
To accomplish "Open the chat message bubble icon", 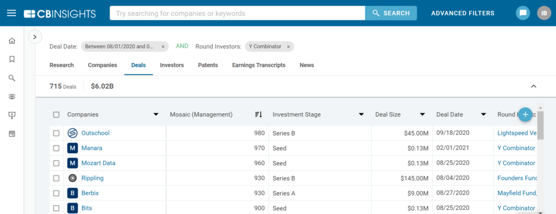I will click(x=523, y=13).
